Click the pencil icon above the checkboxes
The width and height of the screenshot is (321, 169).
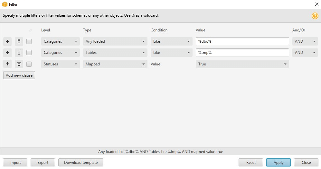tap(31, 30)
